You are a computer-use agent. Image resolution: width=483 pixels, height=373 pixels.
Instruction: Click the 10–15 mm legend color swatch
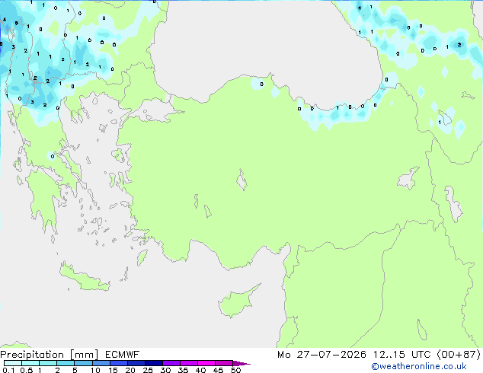click(101, 363)
